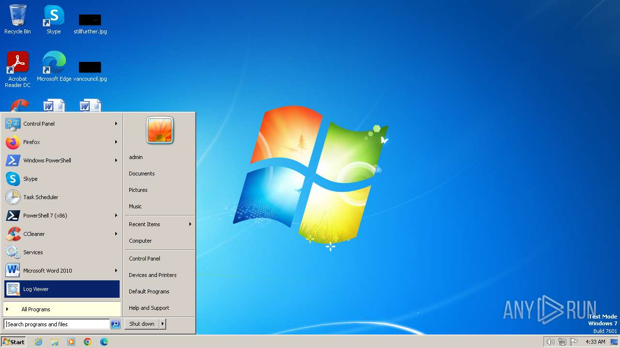Launch Microsoft Edge desktop shortcut
The image size is (620, 348).
pos(54,66)
